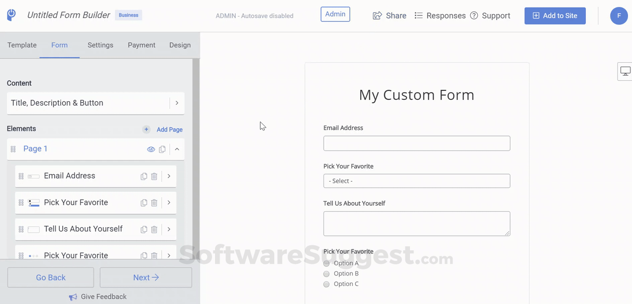Viewport: 632px width, 304px height.
Task: Duplicate the Email Address element
Action: (x=143, y=176)
